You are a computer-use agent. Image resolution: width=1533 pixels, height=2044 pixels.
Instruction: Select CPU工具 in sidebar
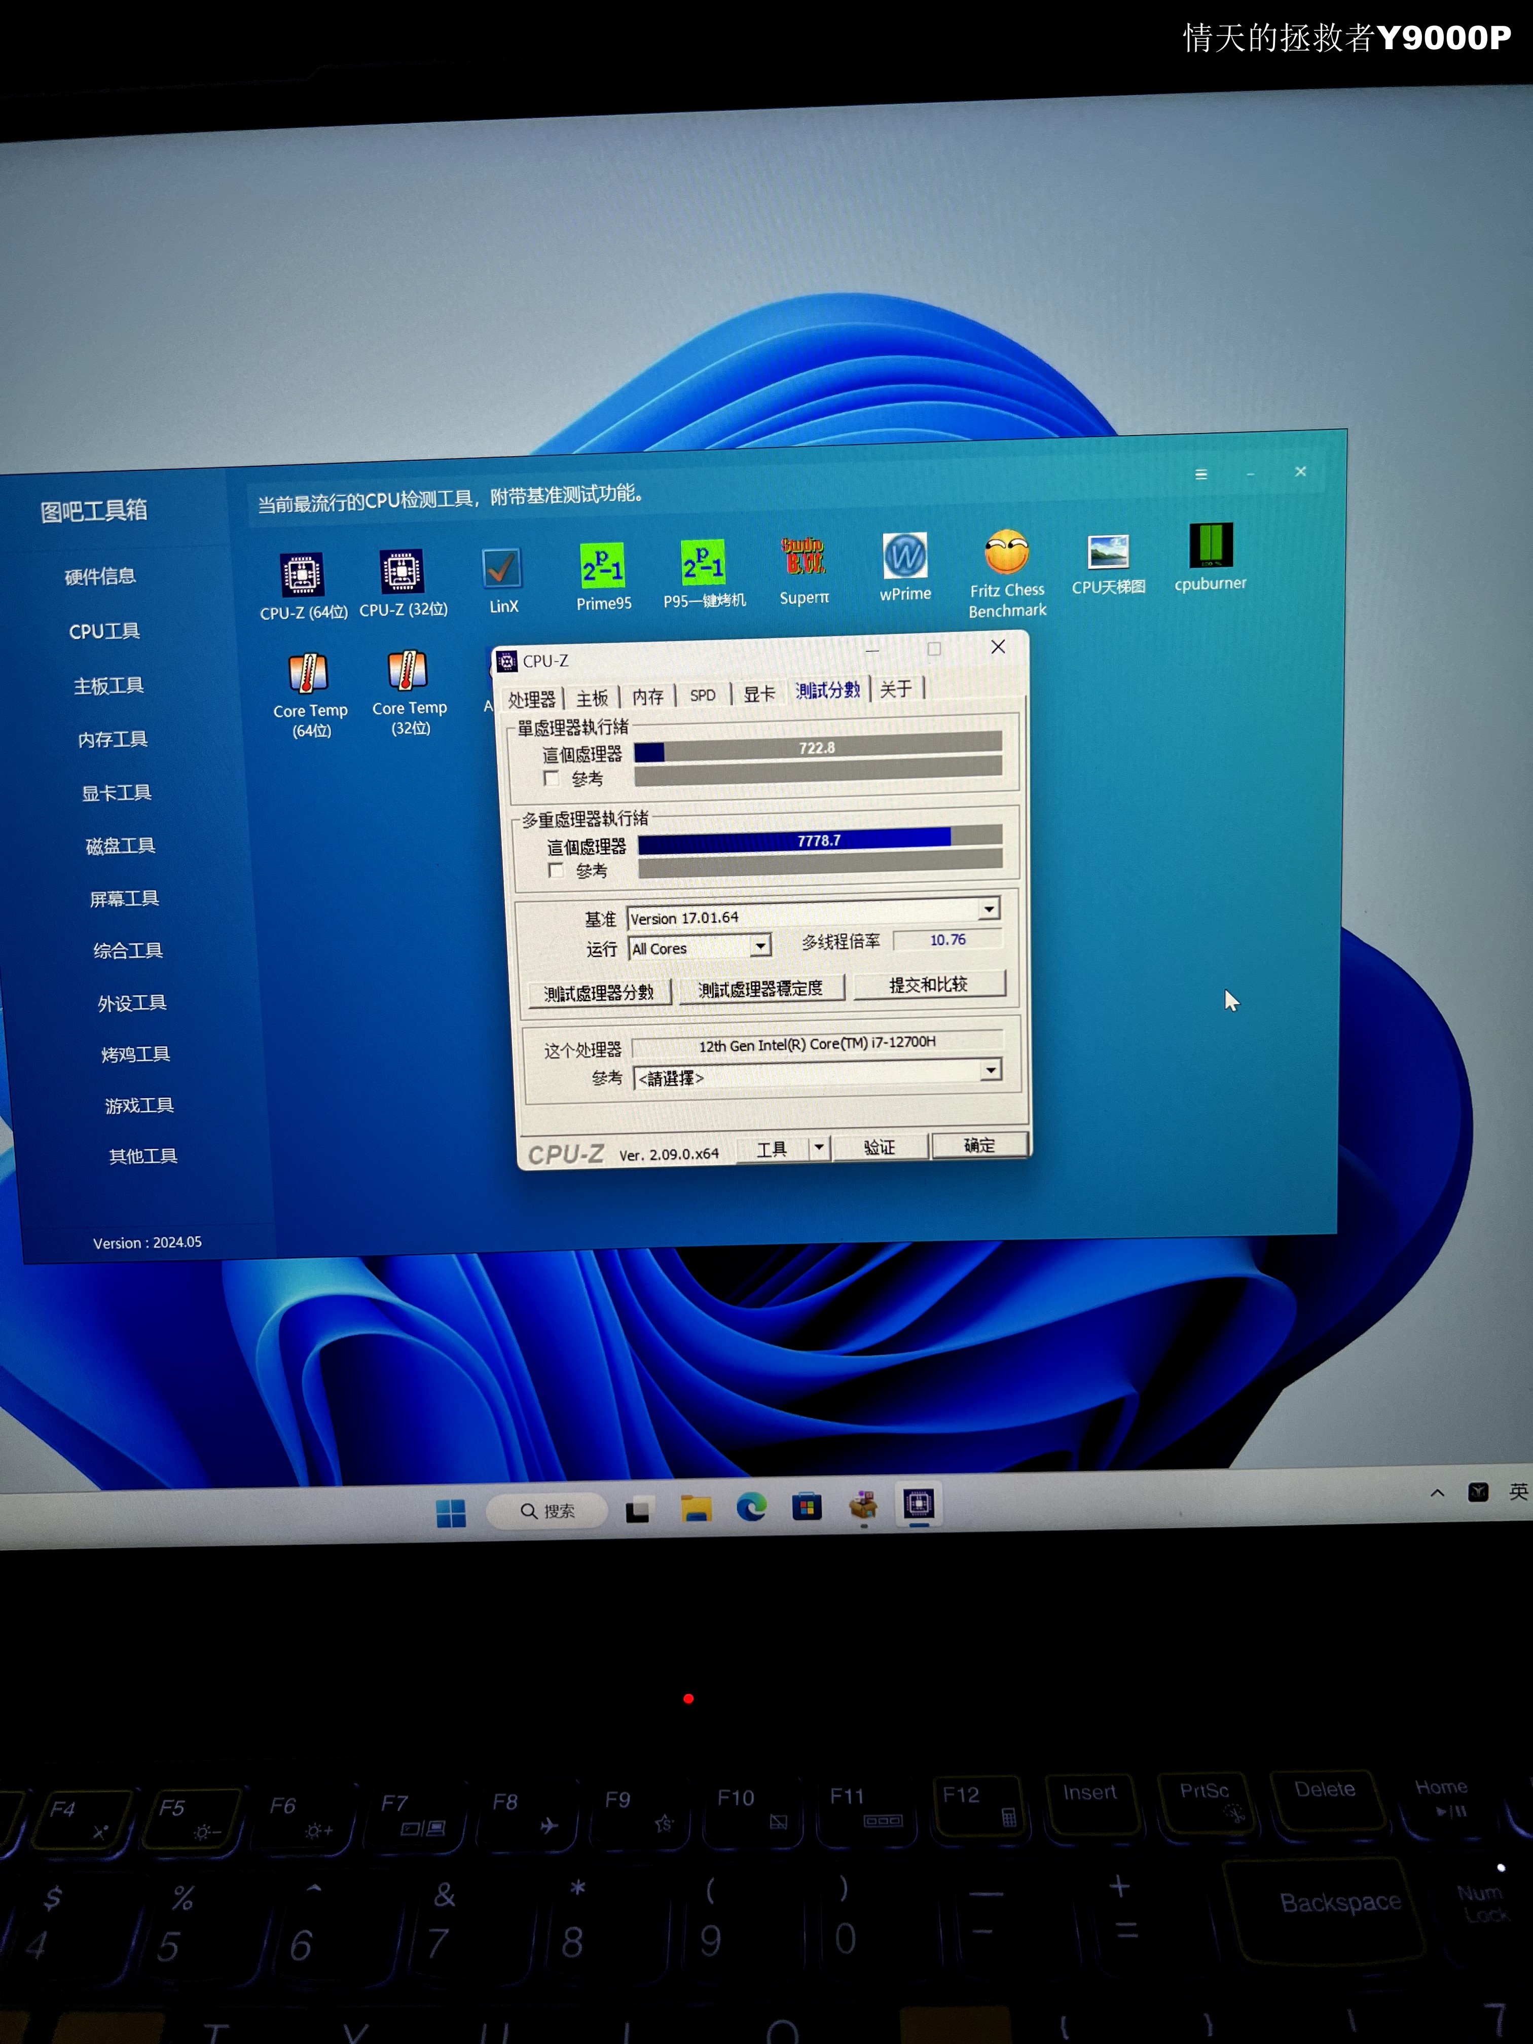pyautogui.click(x=104, y=631)
